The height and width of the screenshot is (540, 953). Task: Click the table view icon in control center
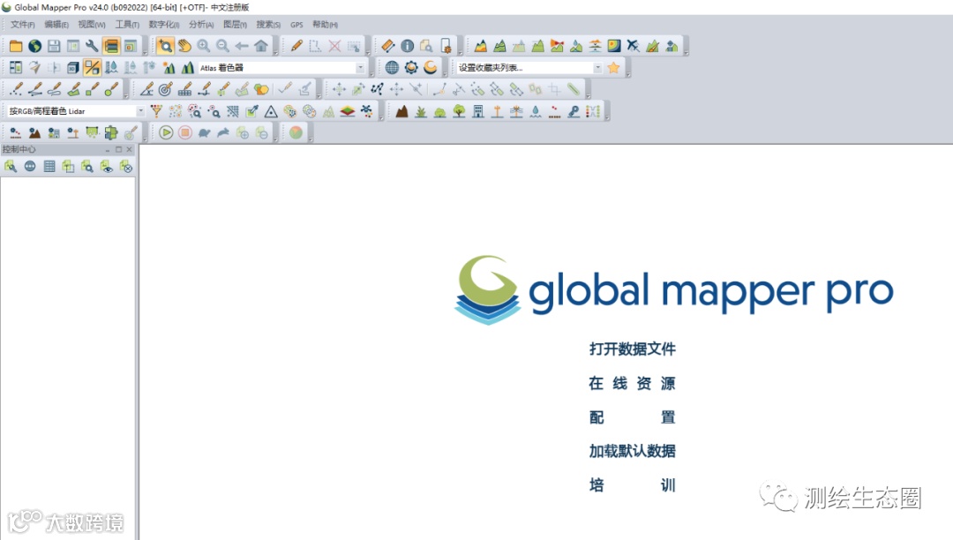click(49, 167)
